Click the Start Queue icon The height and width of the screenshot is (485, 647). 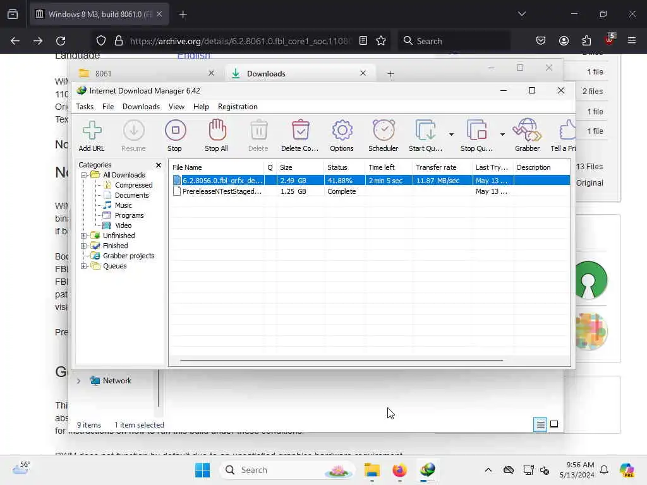point(425,135)
